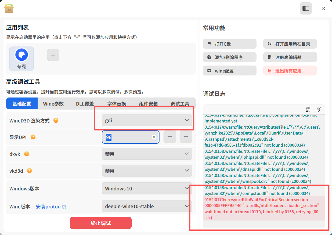Click the help icon next to vkd3d

coord(29,171)
